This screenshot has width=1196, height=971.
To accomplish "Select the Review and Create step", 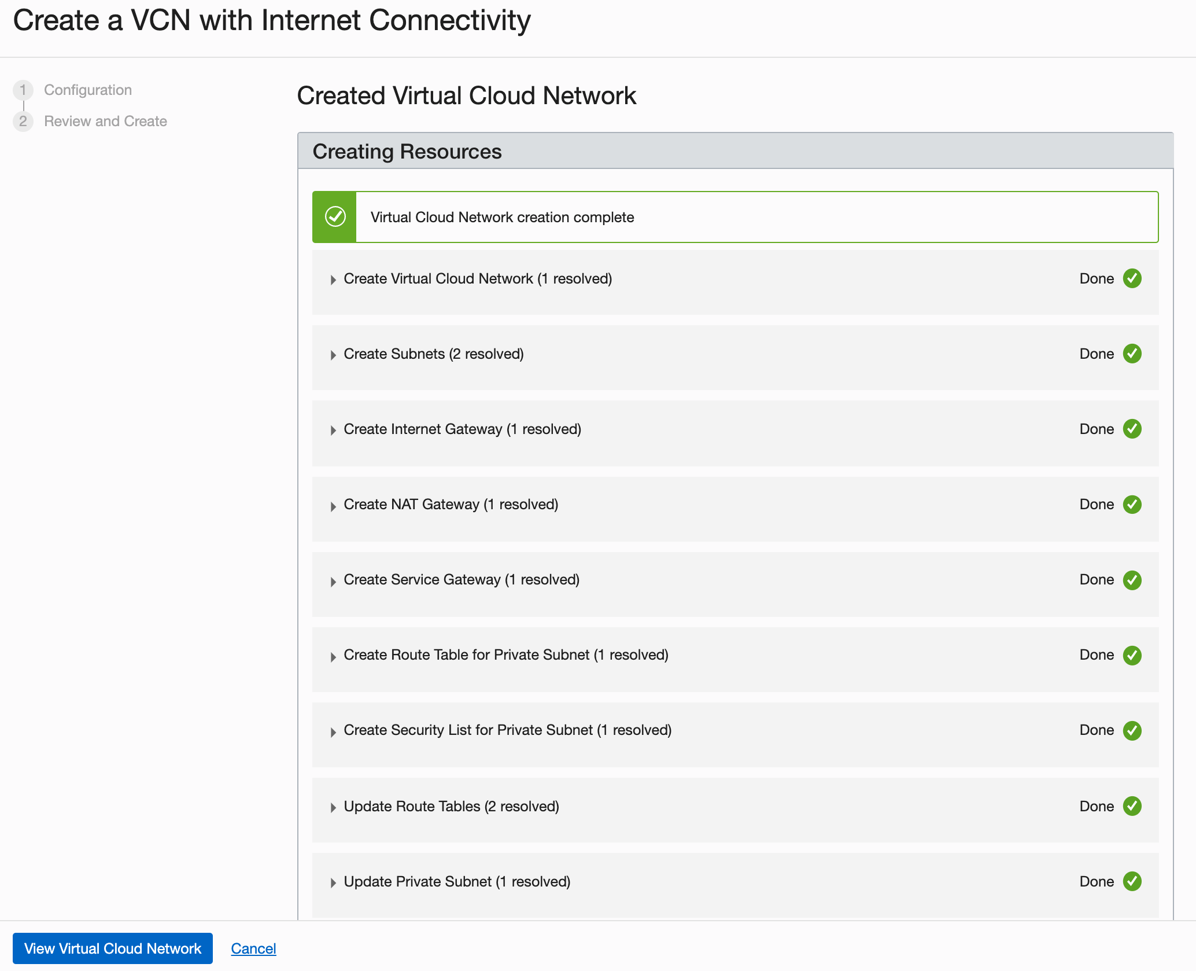I will click(105, 121).
